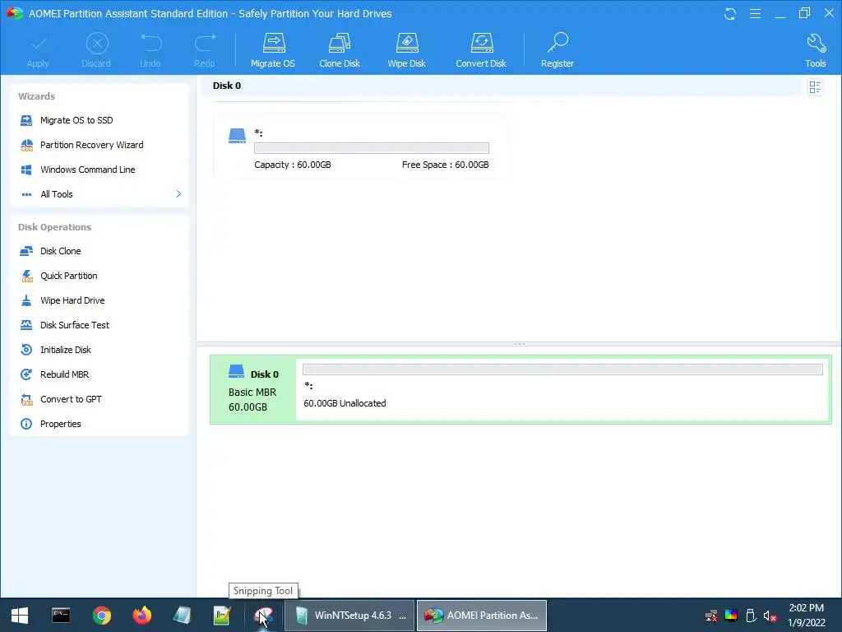The height and width of the screenshot is (632, 842).
Task: Click Initialize Disk in sidebar
Action: pyautogui.click(x=66, y=350)
